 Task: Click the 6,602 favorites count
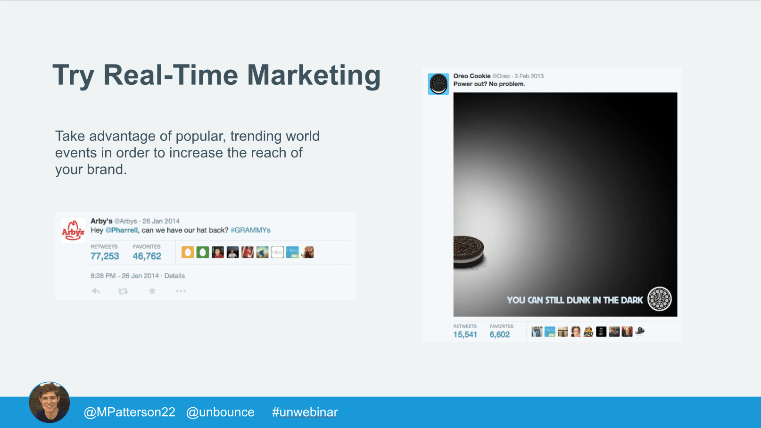(x=500, y=335)
